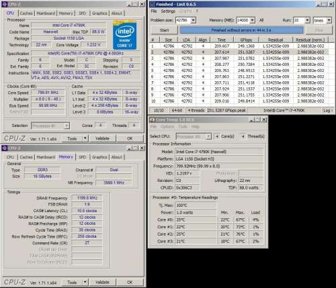336x288 pixels.
Task: Select LinX result row 2 with 251.5287 GFlops
Action: (x=239, y=52)
